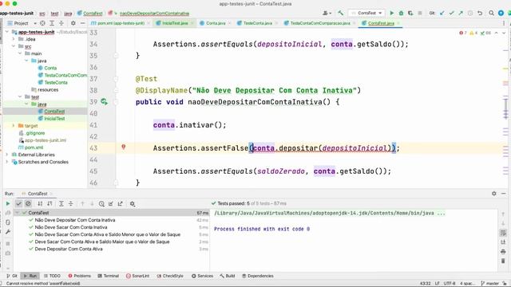Open the TODO tool window

[x=52, y=276]
